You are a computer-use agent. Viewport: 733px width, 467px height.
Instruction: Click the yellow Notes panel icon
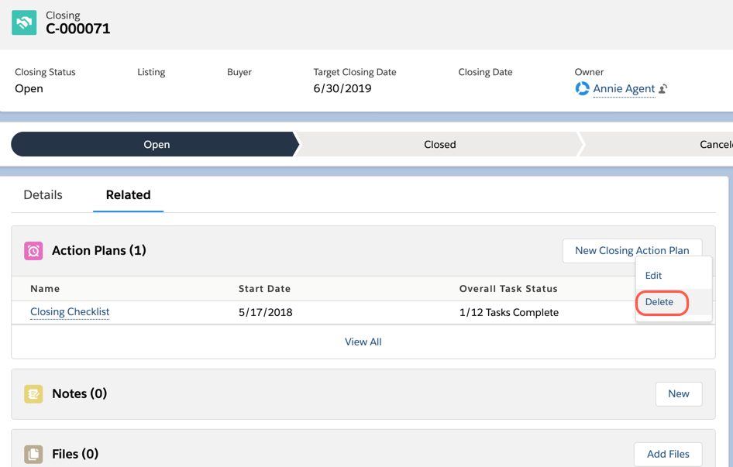pos(34,393)
